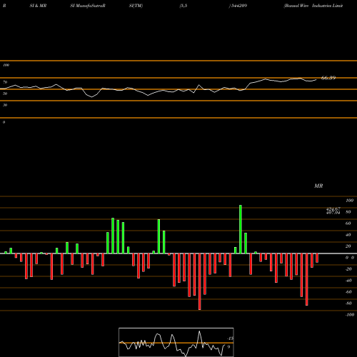Click the 'SI MunafaSutraR' header text
Viewport: 357px width, 357px height.
(x=88, y=6)
